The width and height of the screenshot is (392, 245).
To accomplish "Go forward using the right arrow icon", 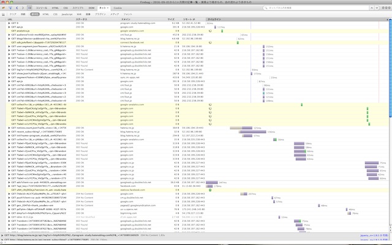I will [x=23, y=8].
